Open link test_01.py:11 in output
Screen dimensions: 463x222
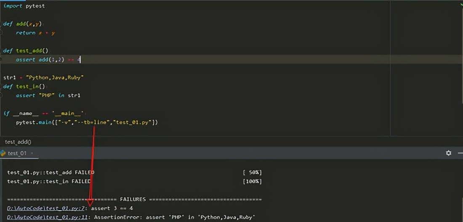(x=48, y=217)
